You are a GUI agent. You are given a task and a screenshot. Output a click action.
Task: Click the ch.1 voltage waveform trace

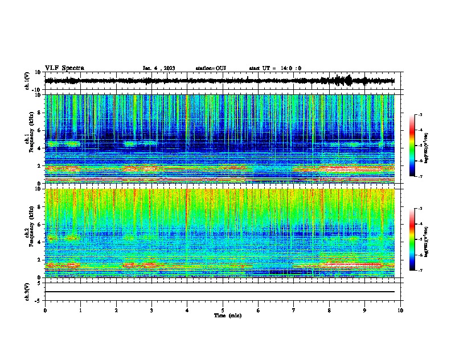tap(220, 81)
